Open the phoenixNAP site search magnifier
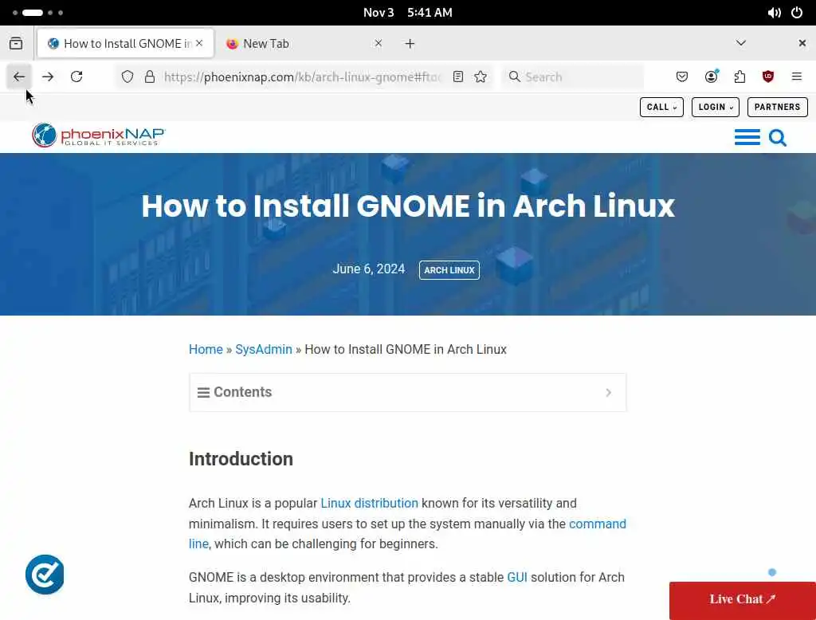 pyautogui.click(x=778, y=138)
